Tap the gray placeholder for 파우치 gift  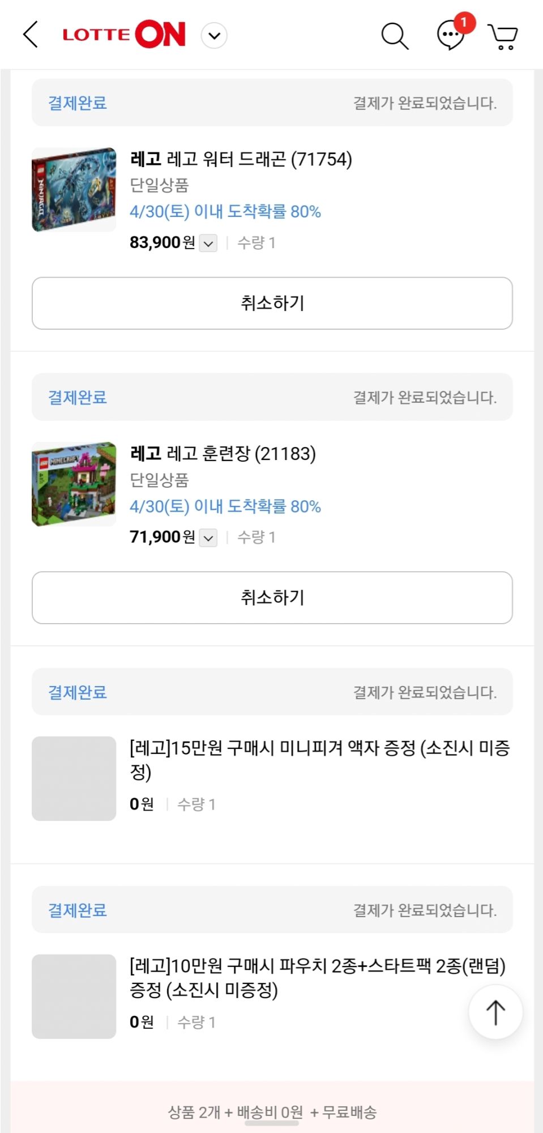click(x=74, y=996)
